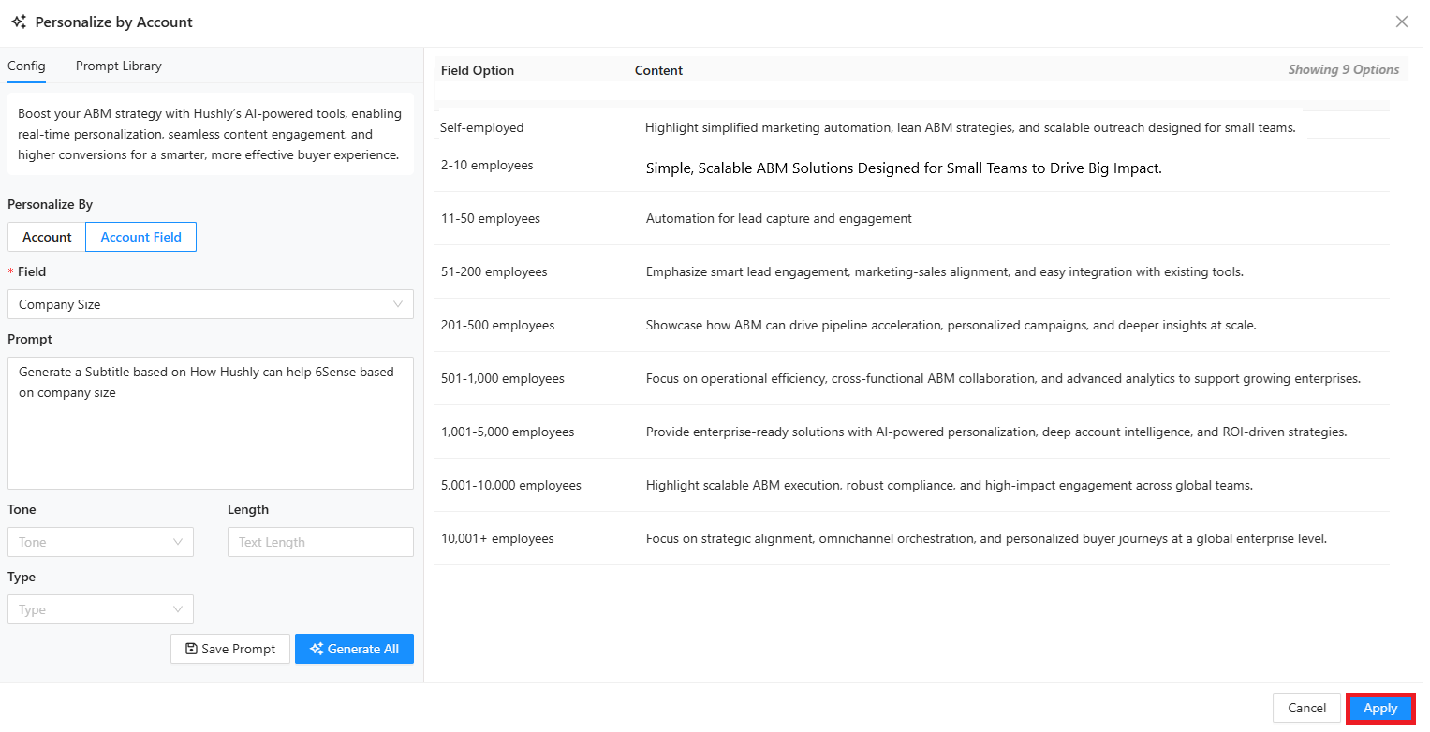Click the sparkle icon beside Personalize by Account

(x=19, y=22)
